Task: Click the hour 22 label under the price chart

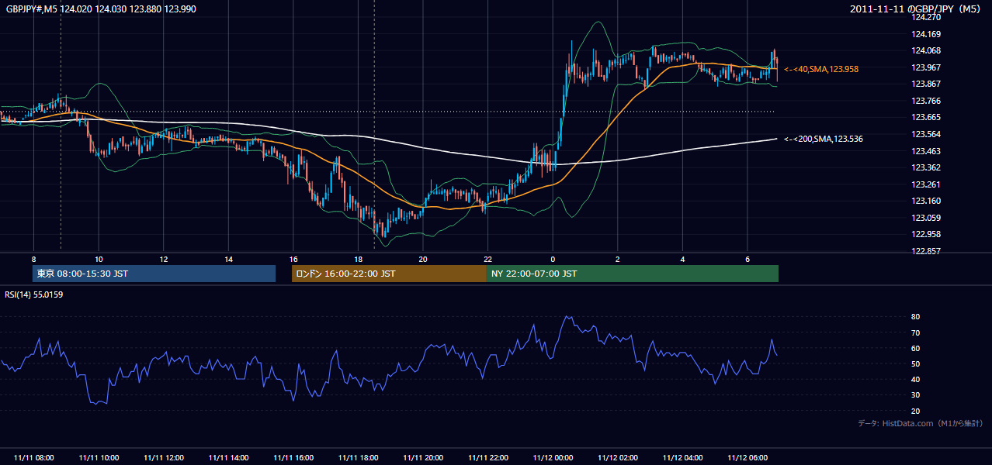Action: (487, 260)
